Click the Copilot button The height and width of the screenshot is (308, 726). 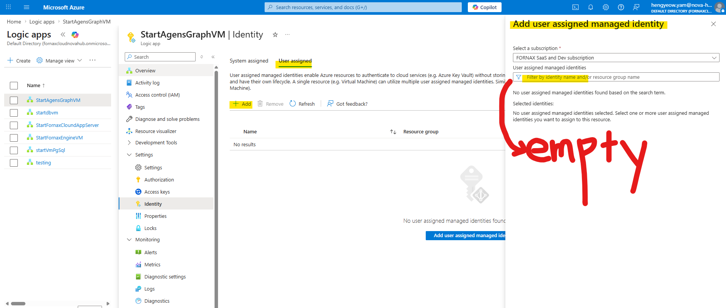(x=485, y=7)
